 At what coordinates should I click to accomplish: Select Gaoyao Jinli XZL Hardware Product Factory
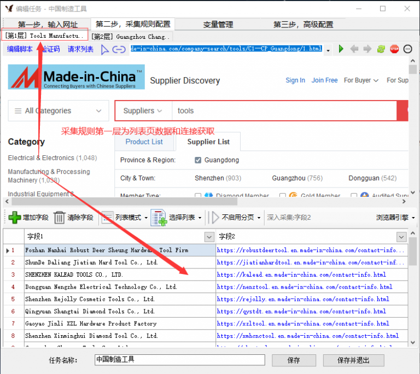click(x=120, y=324)
